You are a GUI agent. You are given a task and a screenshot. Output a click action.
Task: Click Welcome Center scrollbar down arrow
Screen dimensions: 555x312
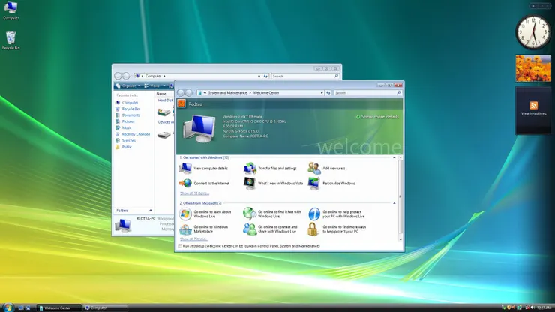pyautogui.click(x=400, y=240)
